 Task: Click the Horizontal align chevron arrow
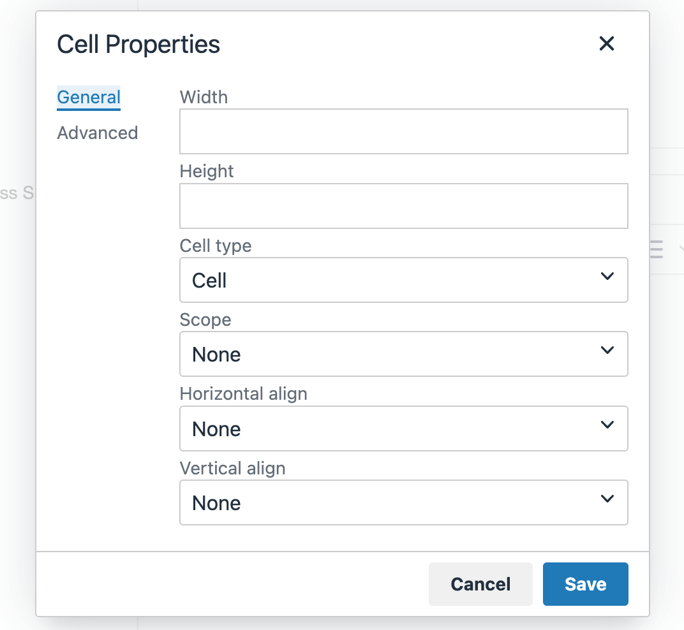point(607,425)
